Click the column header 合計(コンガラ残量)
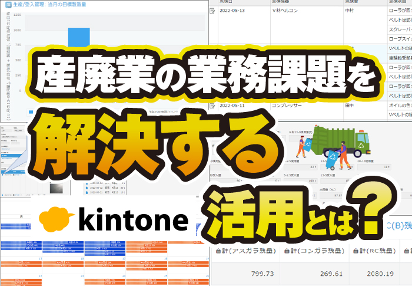 [314, 251]
